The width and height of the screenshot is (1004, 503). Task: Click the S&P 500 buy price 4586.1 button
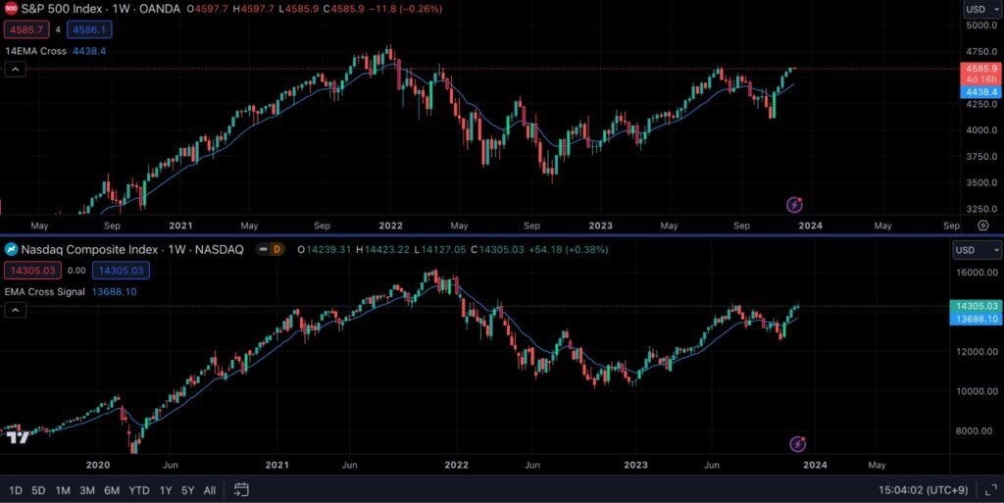[89, 29]
